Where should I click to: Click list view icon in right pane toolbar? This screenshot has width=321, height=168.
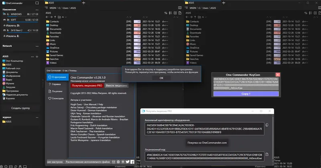pyautogui.click(x=310, y=13)
